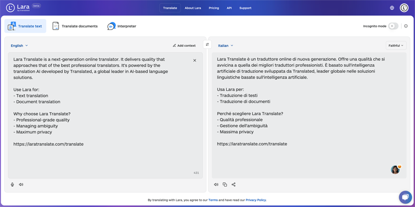Image resolution: width=415 pixels, height=207 pixels.
Task: Click the incognito mode info icon
Action: pos(406,26)
